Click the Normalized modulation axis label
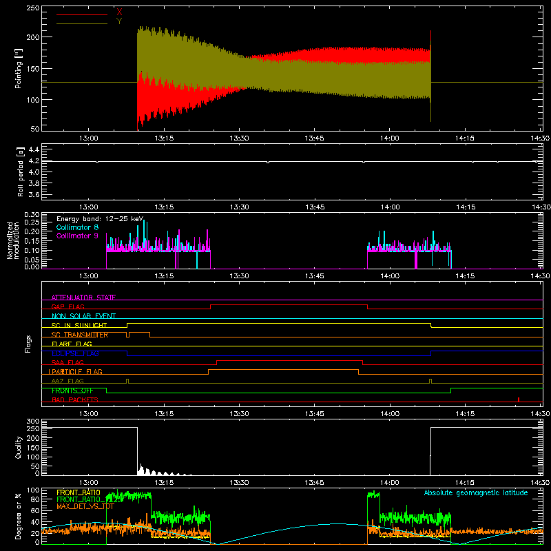This screenshot has width=551, height=551. tap(12, 240)
